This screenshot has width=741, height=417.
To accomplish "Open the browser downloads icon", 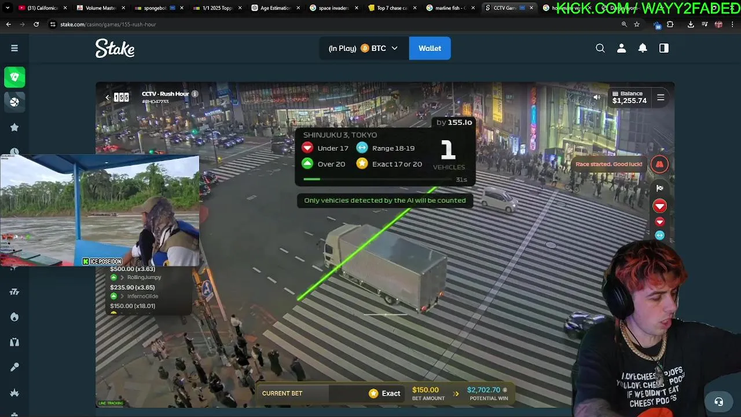I will tap(691, 24).
